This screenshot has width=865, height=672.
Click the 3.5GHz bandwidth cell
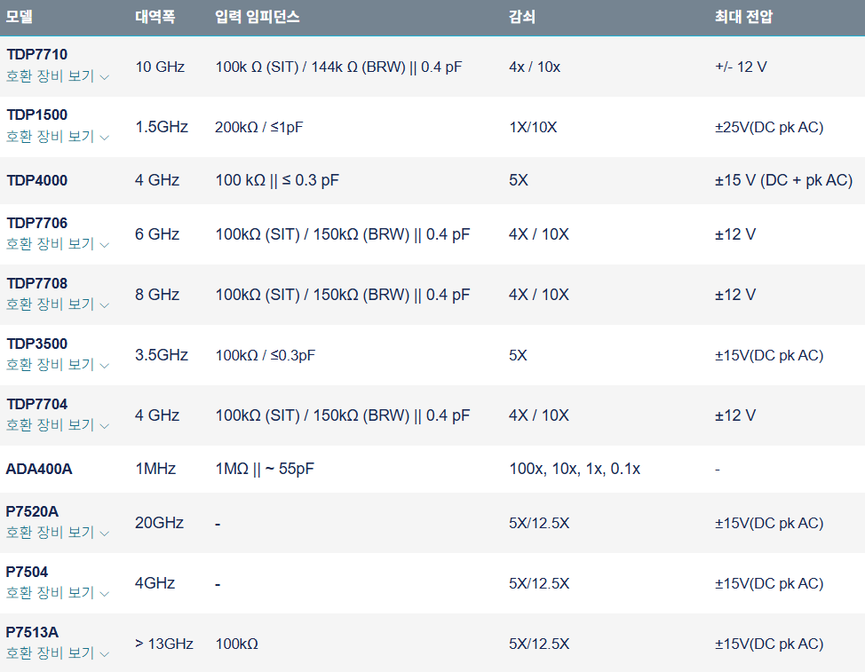click(x=162, y=355)
